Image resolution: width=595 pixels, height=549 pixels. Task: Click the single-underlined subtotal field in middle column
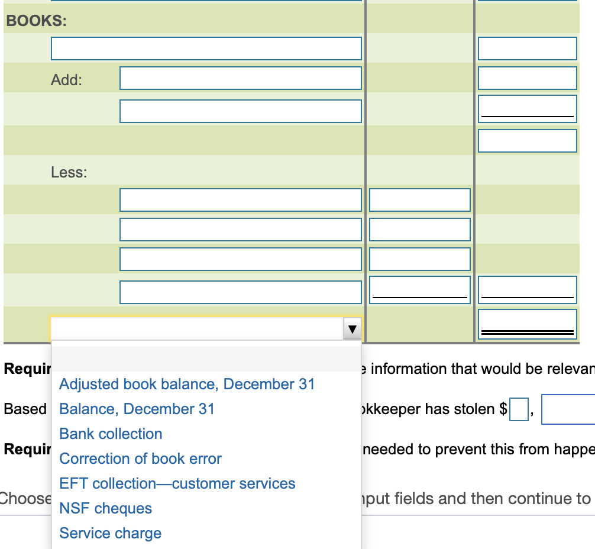[x=419, y=289]
